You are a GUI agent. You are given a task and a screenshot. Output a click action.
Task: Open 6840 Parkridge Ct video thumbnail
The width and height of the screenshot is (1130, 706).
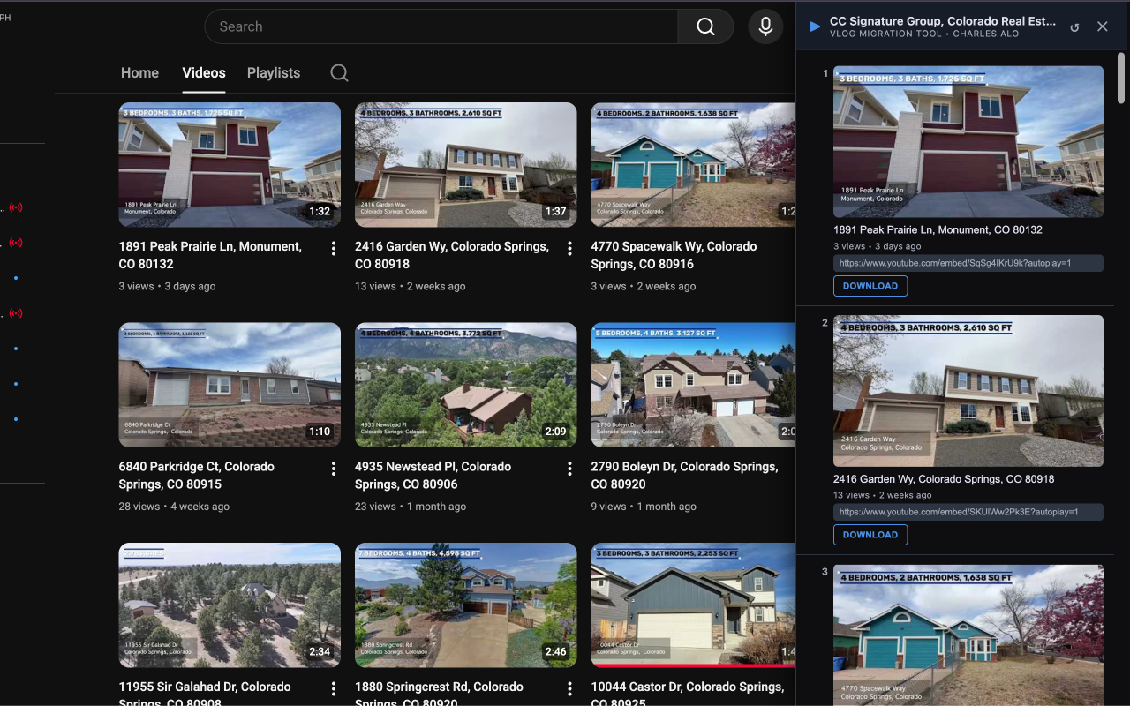point(230,385)
